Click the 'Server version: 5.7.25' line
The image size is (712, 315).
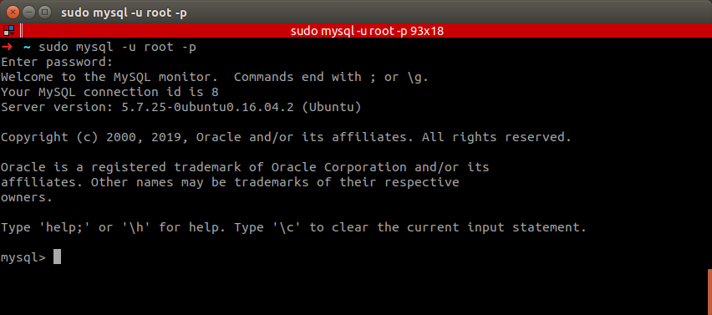(181, 107)
